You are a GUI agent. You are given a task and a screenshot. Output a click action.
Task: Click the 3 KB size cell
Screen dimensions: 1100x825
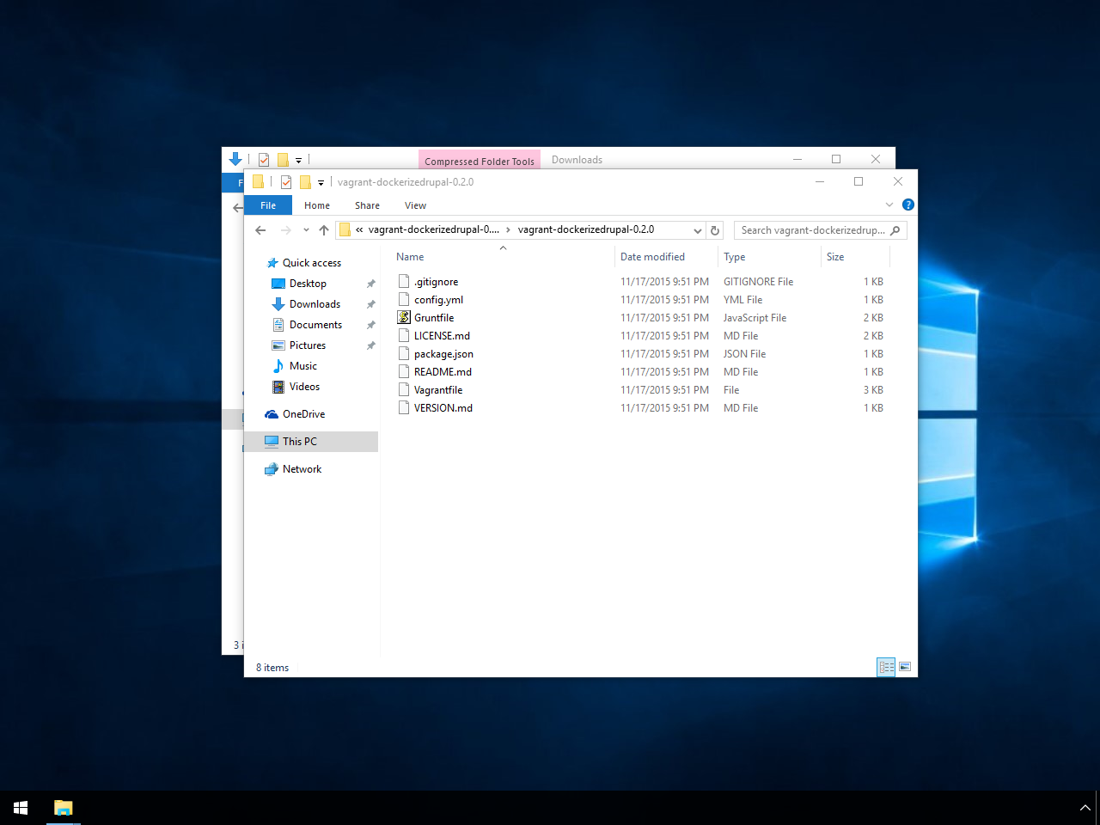[x=873, y=390]
